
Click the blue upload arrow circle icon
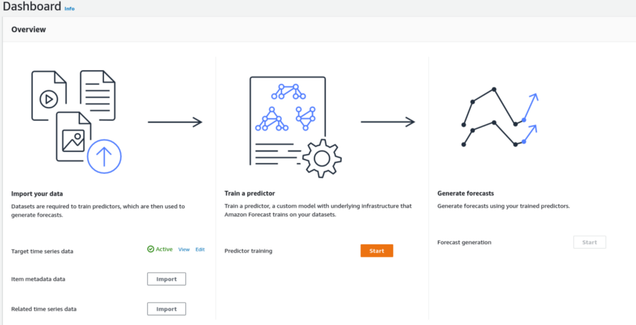click(104, 156)
